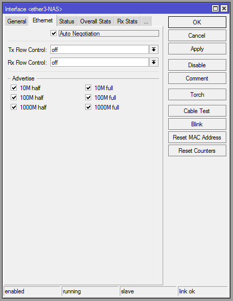The width and height of the screenshot is (233, 301).
Task: Click Reset Counters button
Action: click(197, 151)
